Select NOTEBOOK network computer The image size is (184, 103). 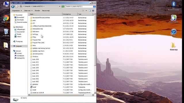[x=20, y=56]
